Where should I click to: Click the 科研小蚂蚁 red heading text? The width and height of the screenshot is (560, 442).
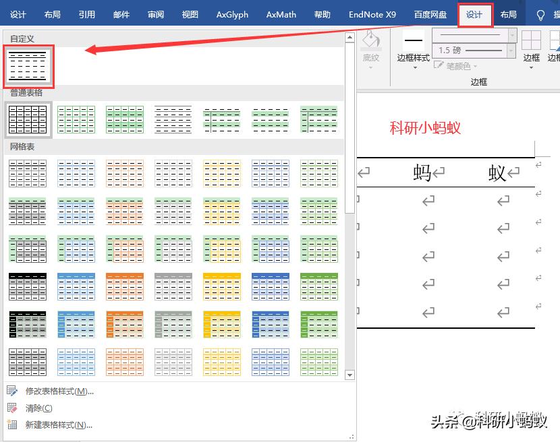click(x=425, y=128)
